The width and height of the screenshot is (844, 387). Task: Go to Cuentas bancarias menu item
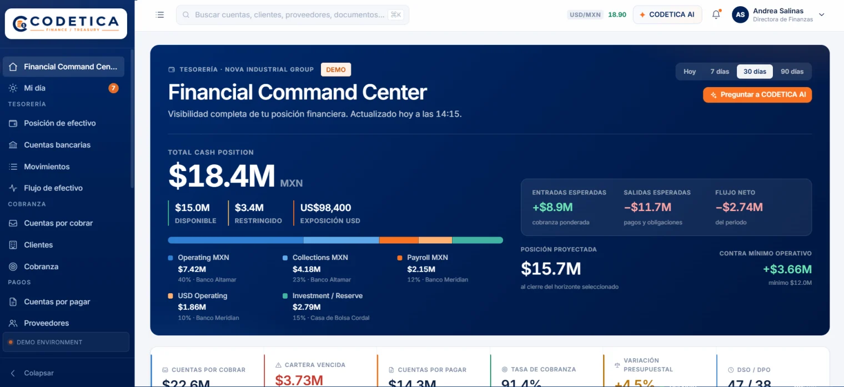pos(63,145)
